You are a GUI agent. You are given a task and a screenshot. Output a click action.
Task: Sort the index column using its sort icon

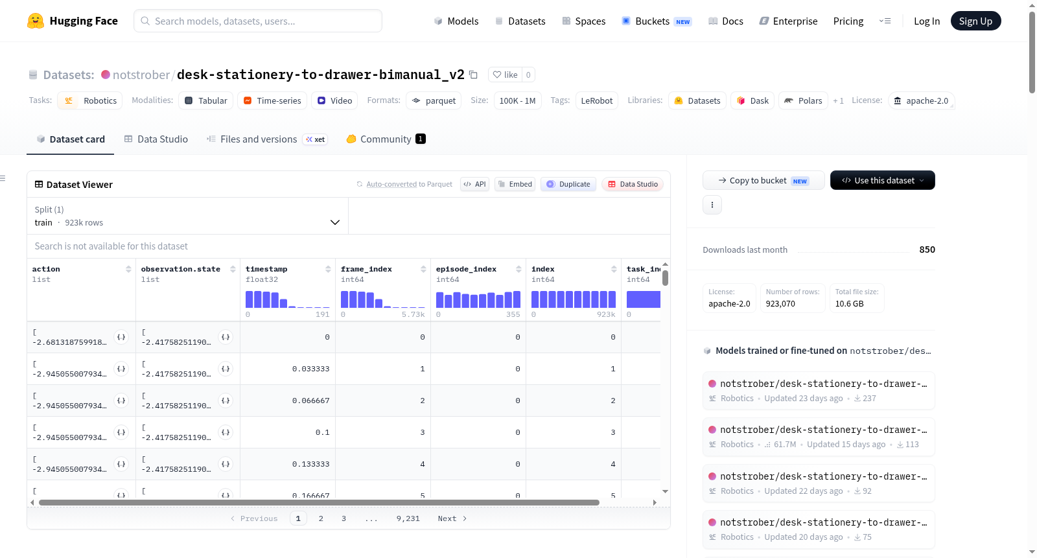[x=614, y=269]
